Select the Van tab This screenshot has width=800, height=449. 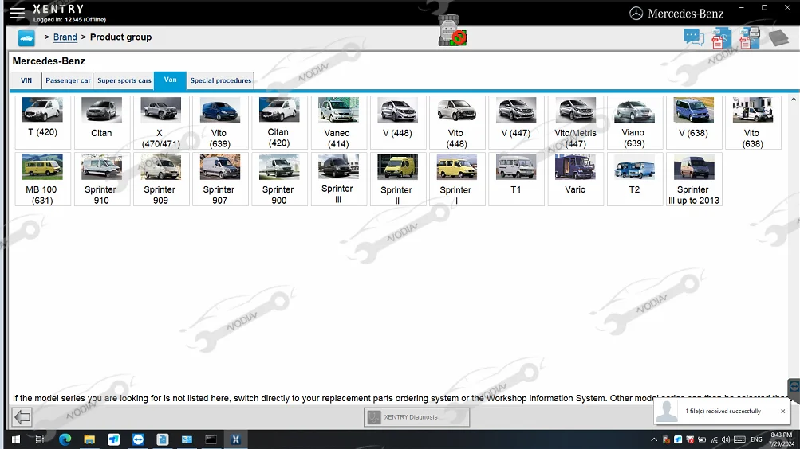tap(171, 80)
